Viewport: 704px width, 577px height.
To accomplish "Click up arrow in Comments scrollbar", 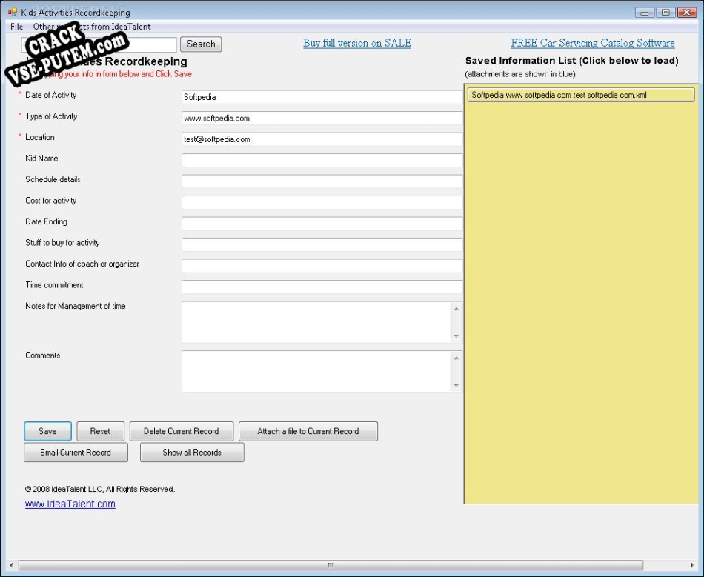I will coord(456,358).
